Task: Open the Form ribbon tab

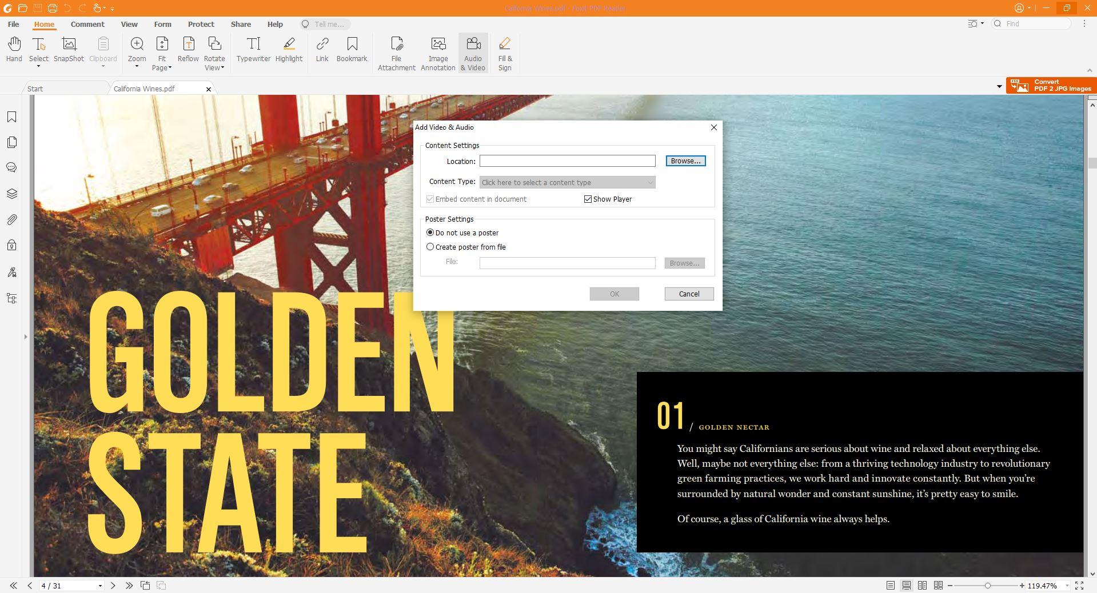Action: click(162, 24)
